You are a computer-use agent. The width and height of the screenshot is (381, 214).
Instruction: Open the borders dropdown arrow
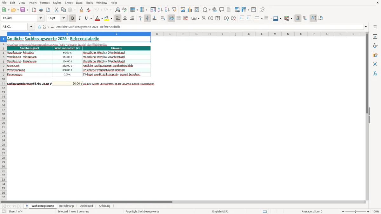point(261,19)
